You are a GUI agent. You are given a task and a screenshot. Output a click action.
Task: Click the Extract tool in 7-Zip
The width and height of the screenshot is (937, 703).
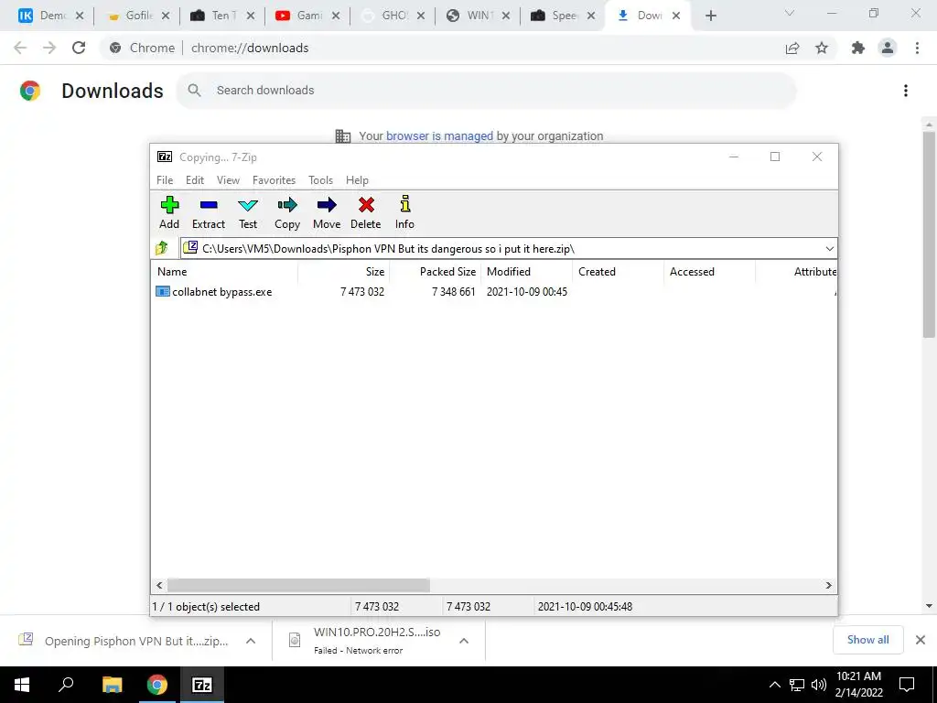[x=208, y=212]
